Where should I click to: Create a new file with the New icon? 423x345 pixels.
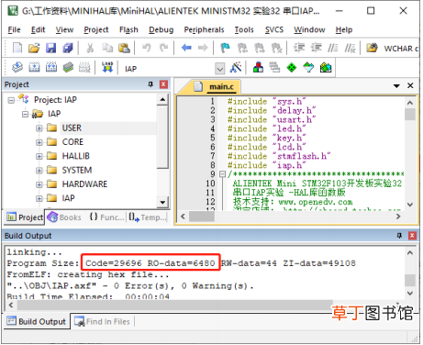(17, 48)
